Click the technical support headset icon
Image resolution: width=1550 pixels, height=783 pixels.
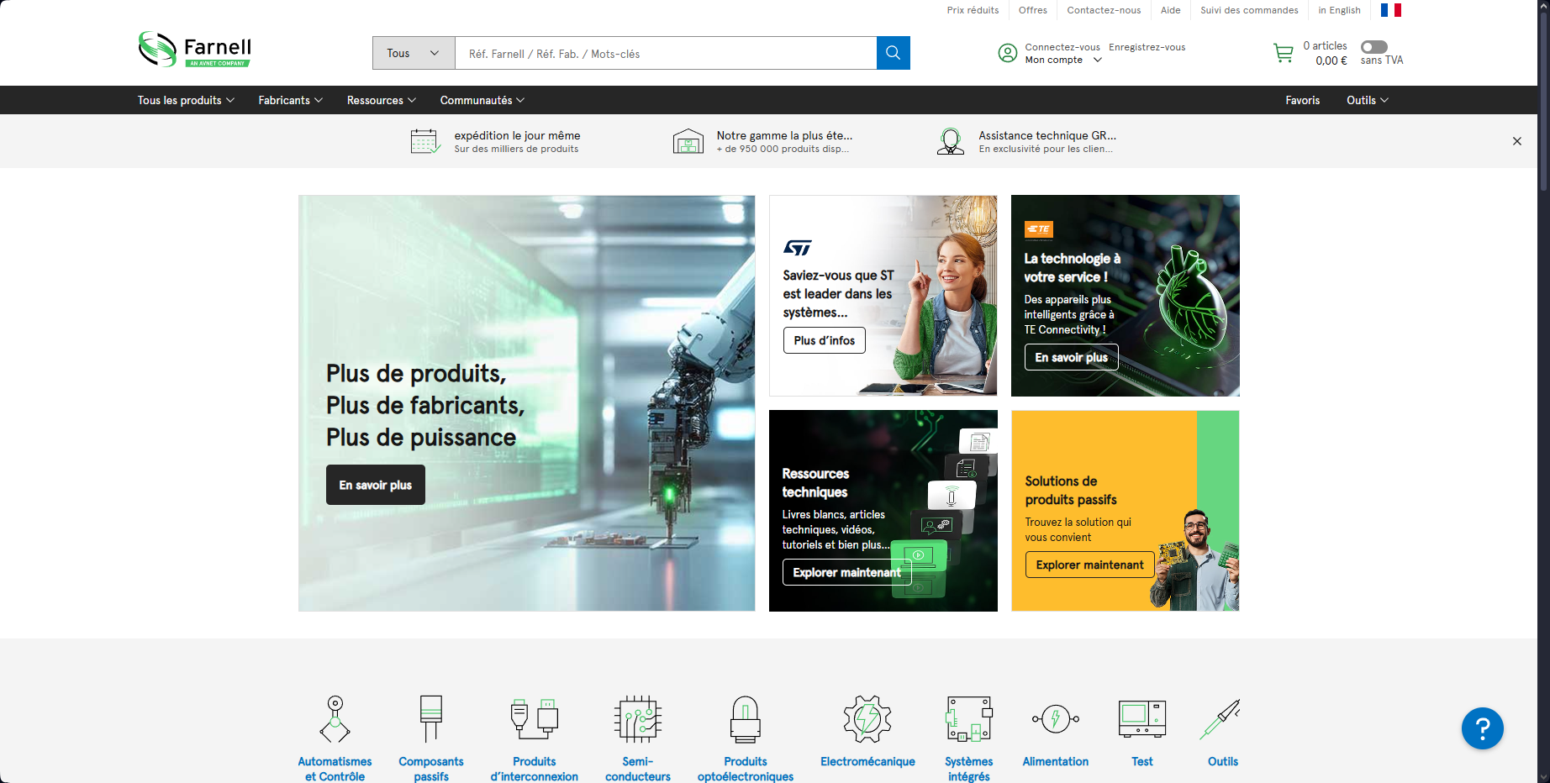click(x=951, y=141)
